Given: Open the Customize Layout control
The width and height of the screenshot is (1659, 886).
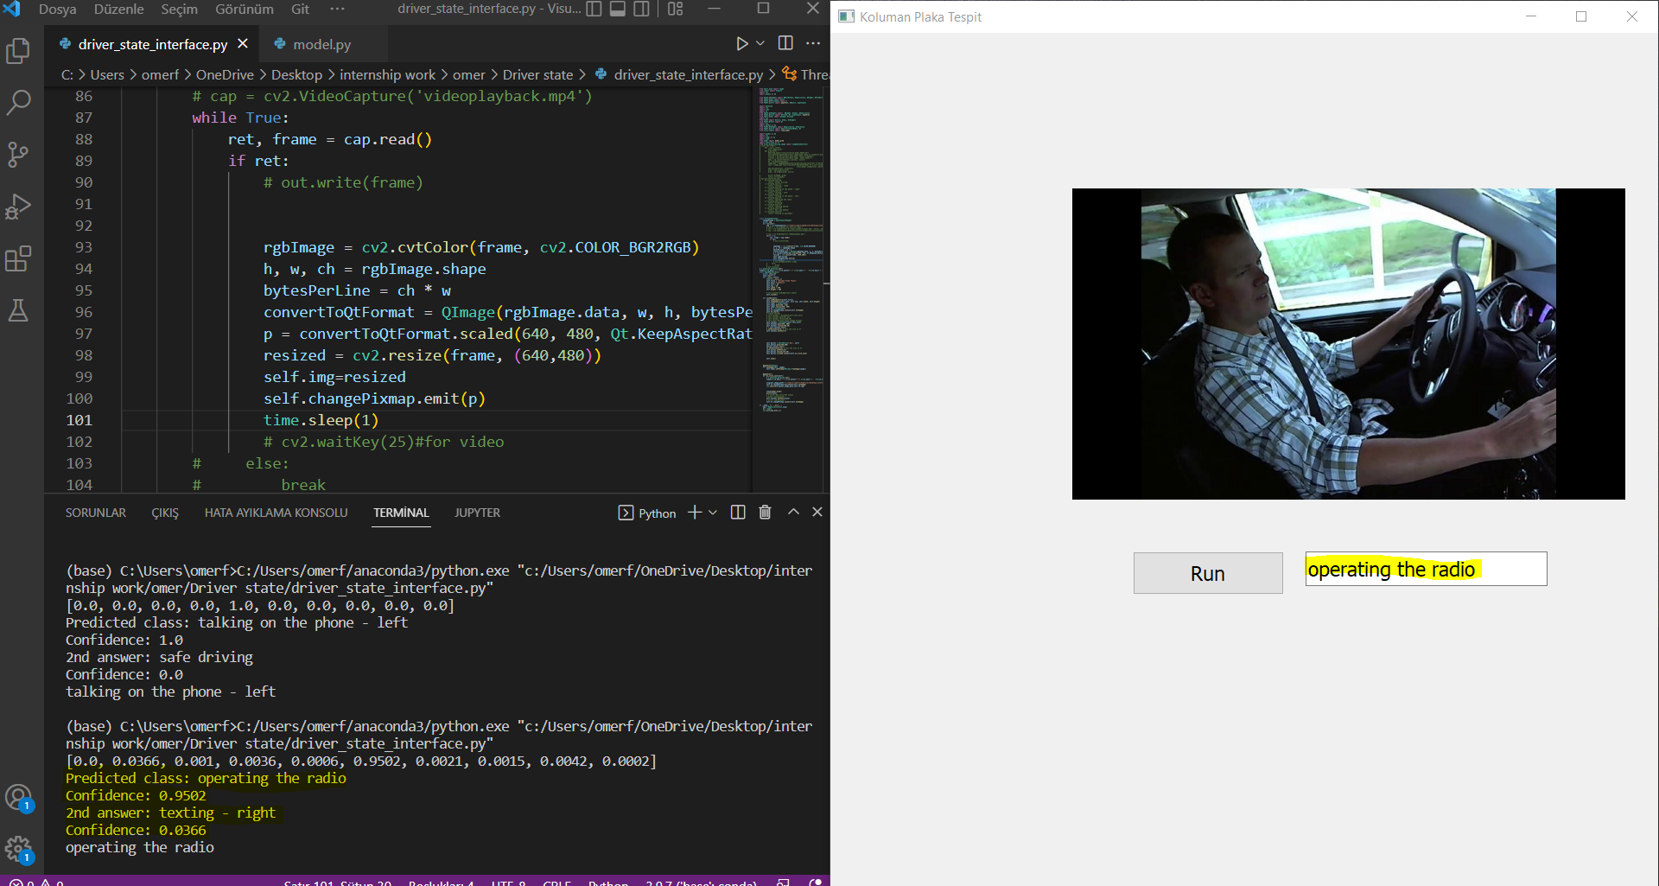Looking at the screenshot, I should coord(674,9).
